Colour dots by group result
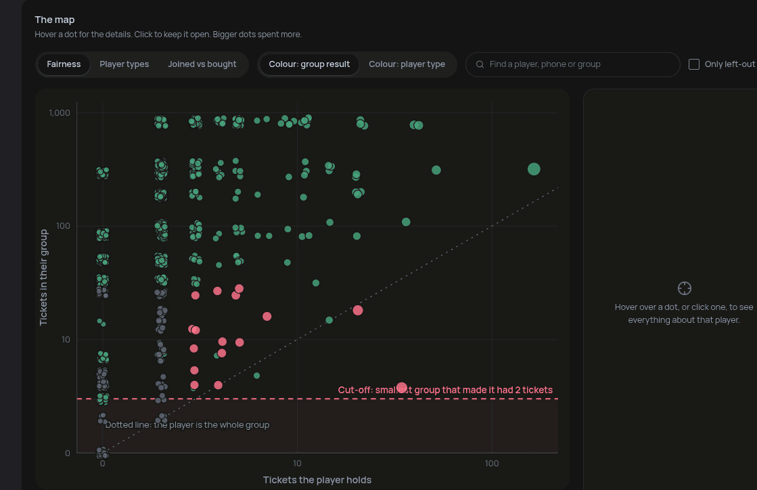This screenshot has width=757, height=490. (x=309, y=64)
